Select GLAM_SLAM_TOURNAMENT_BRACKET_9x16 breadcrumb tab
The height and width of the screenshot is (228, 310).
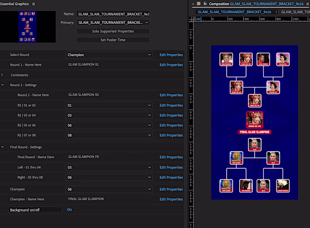pyautogui.click(x=234, y=12)
